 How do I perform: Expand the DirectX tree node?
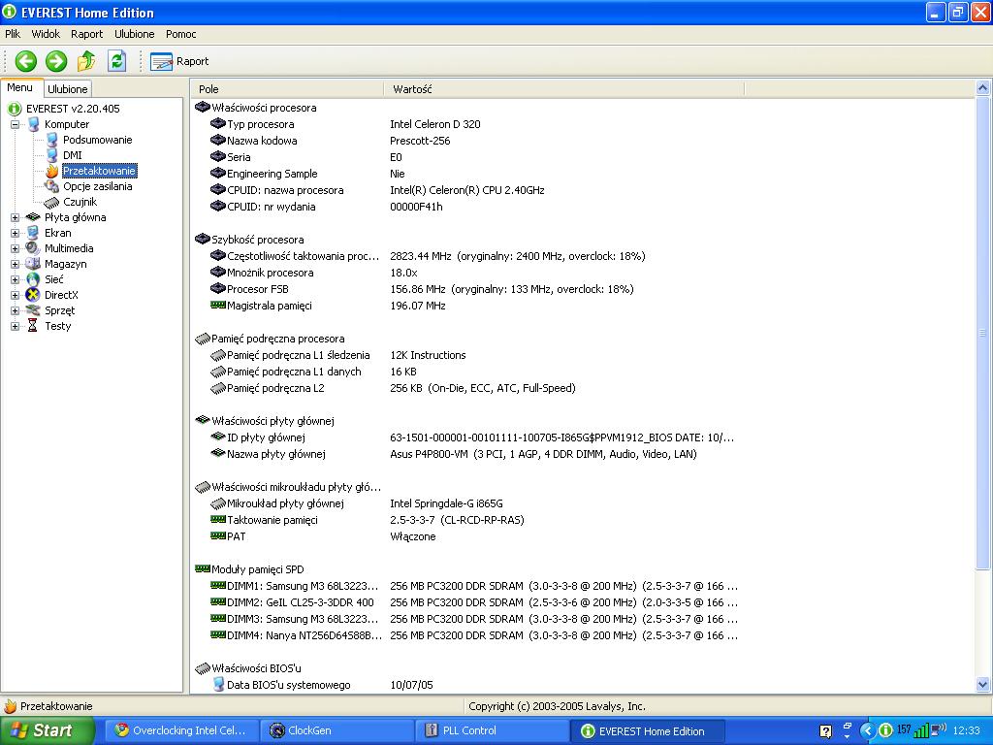click(16, 295)
